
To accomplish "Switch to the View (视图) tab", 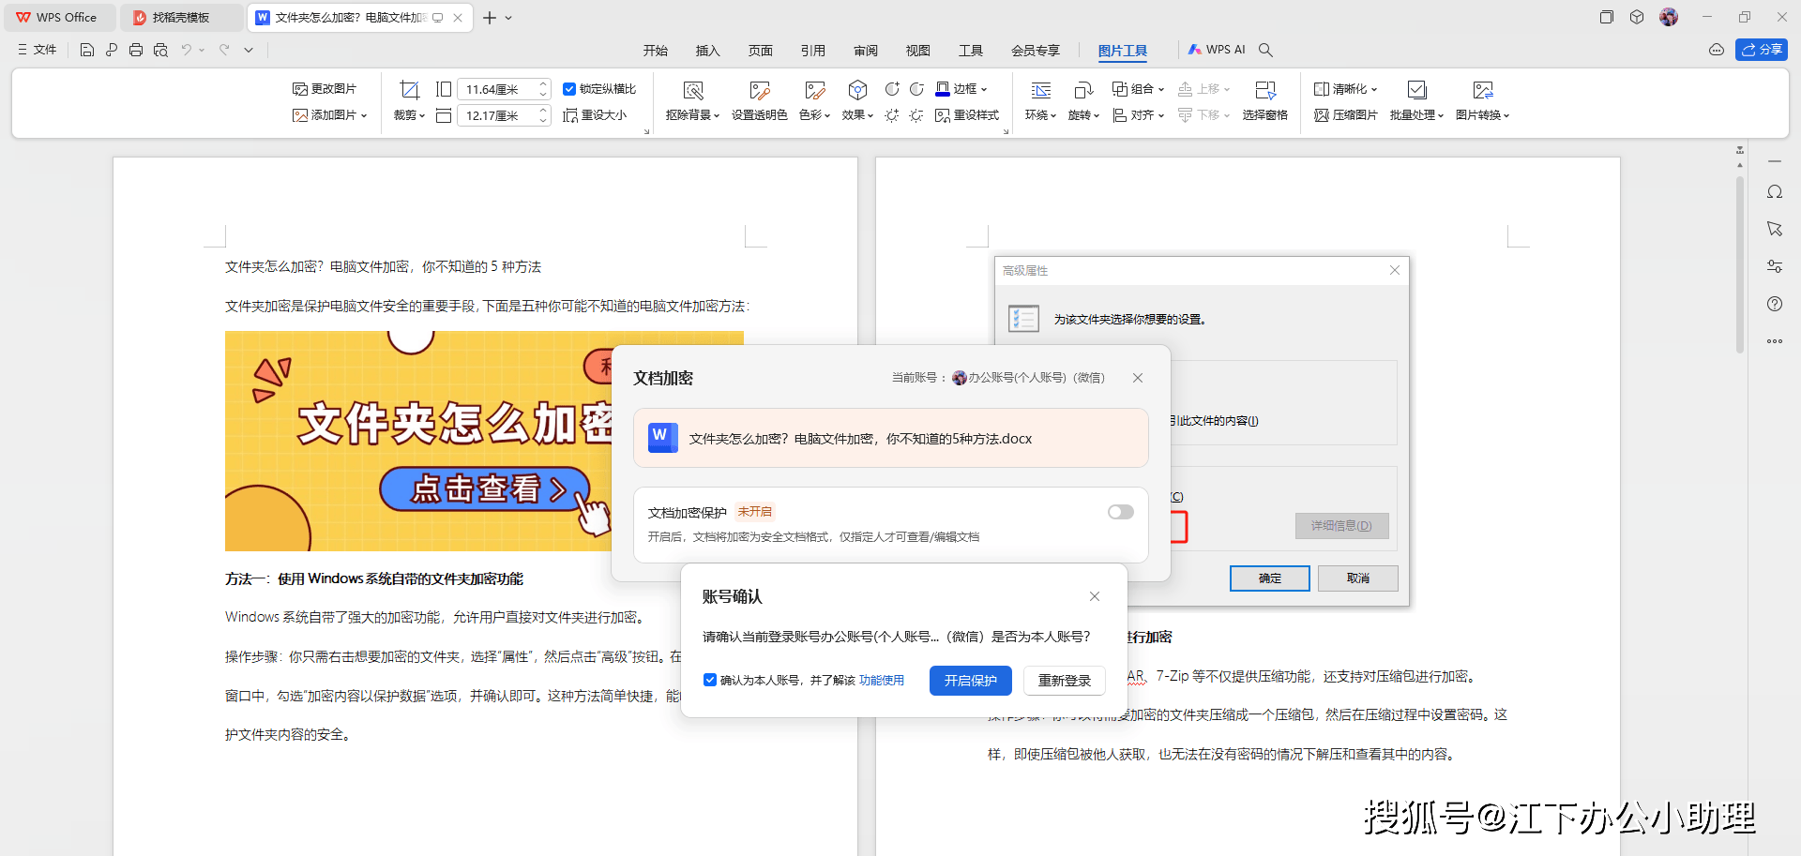I will pos(917,51).
